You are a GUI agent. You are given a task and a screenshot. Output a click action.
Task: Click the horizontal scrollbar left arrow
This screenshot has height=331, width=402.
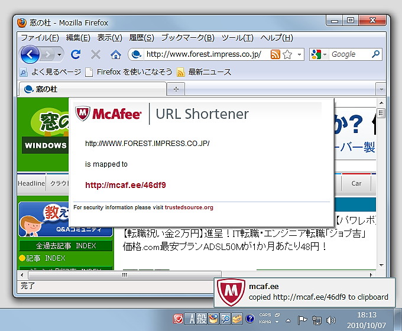click(x=22, y=275)
